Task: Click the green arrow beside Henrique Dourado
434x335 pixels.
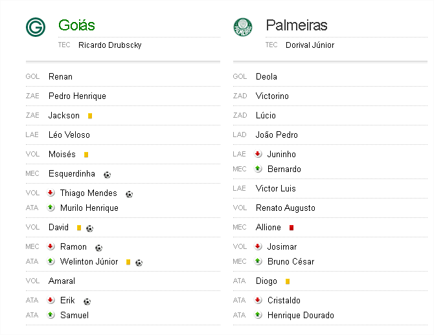Action: [258, 314]
